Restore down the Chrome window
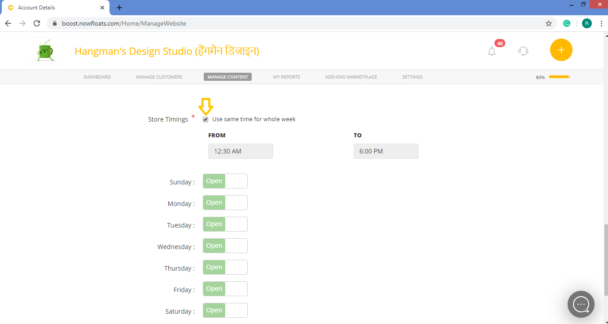The image size is (608, 324). [x=583, y=4]
